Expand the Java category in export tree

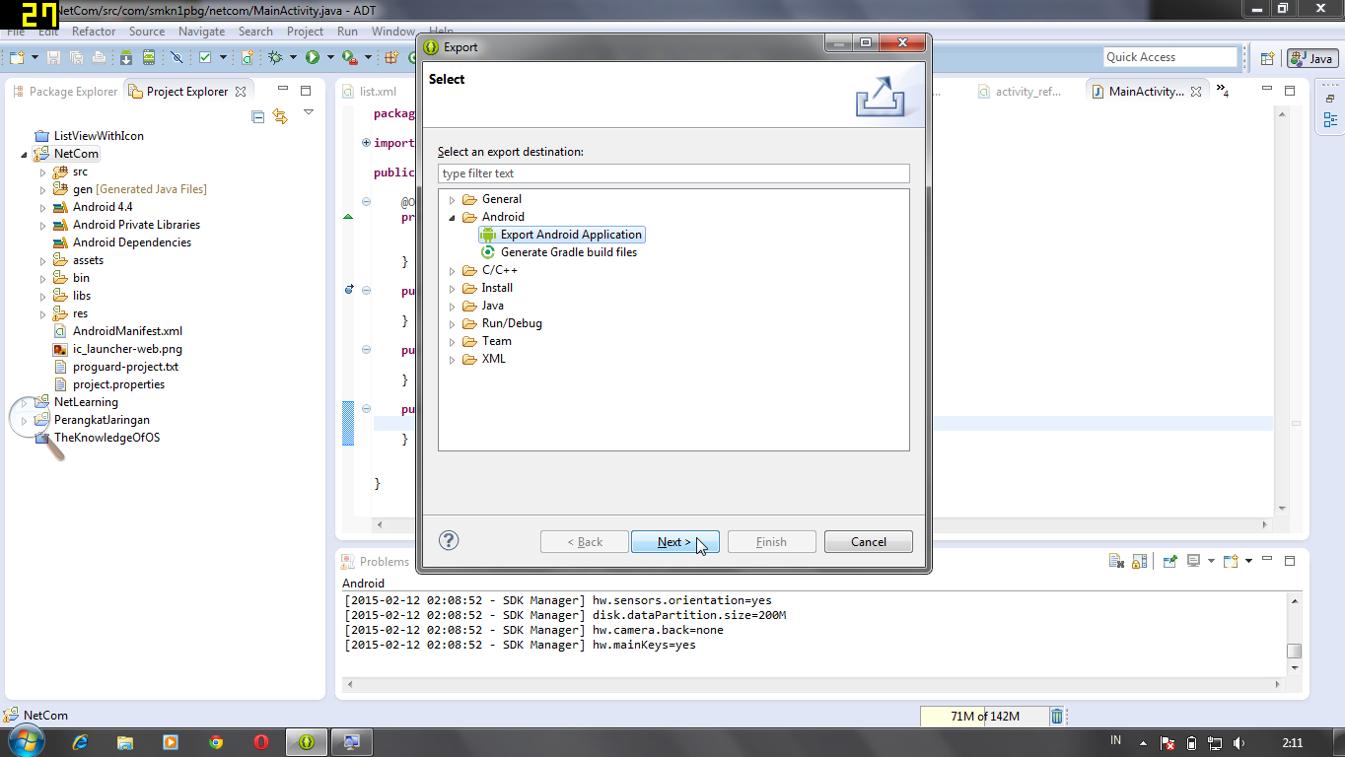pos(453,306)
